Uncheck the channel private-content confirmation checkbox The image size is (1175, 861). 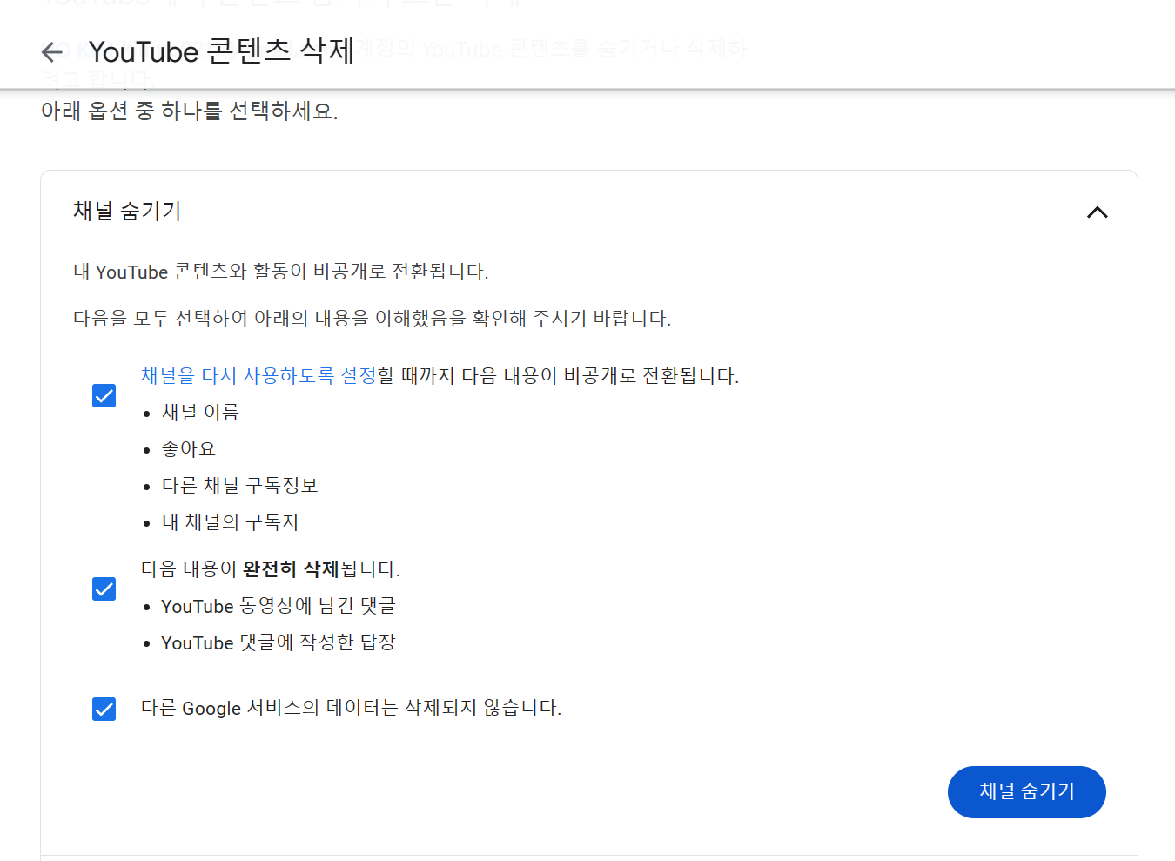point(104,396)
